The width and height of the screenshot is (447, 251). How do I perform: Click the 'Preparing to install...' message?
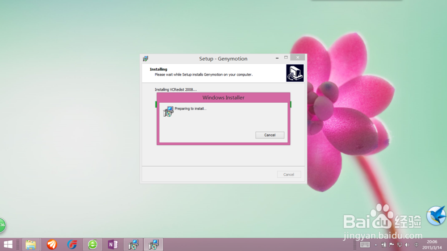[190, 109]
